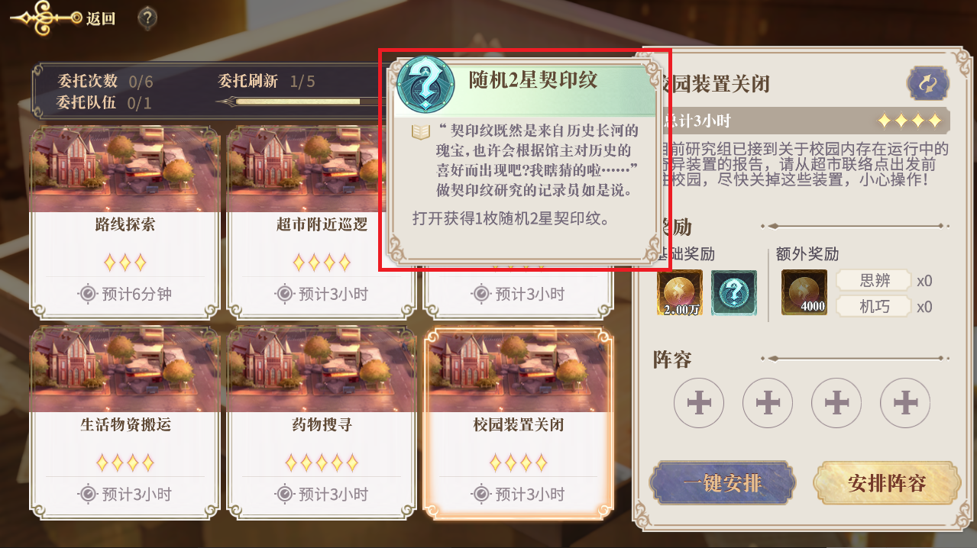Select the 4000 coin extra reward icon
The image size is (977, 548).
coord(804,292)
